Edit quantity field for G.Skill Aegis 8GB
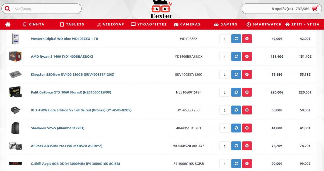This screenshot has height=171, width=324. [225, 164]
